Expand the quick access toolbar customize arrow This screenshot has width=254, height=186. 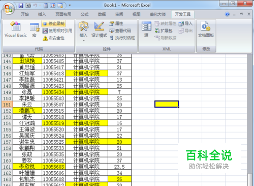[70, 6]
